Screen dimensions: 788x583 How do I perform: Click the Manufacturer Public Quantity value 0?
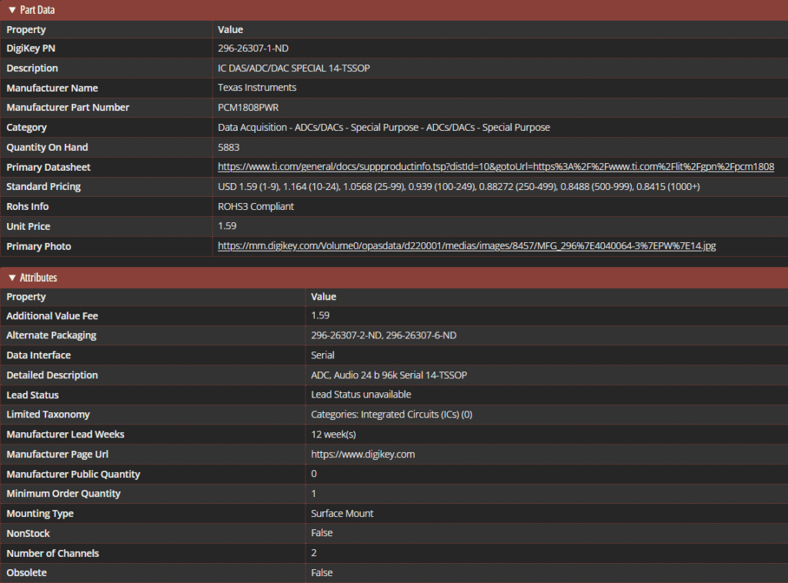click(x=314, y=474)
